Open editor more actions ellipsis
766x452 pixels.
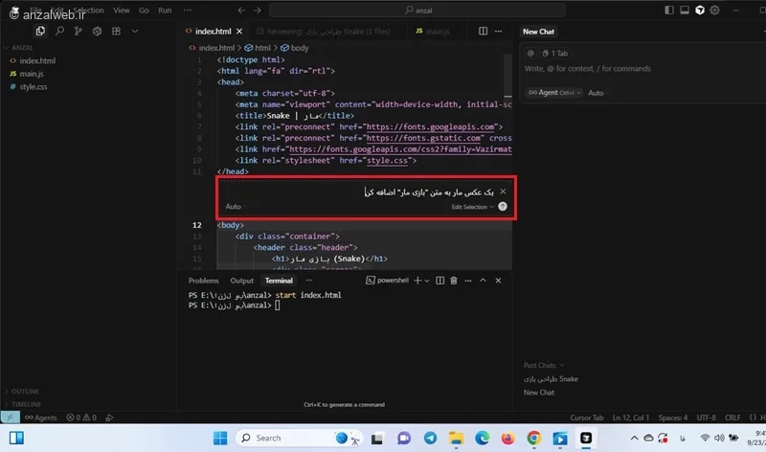point(498,32)
